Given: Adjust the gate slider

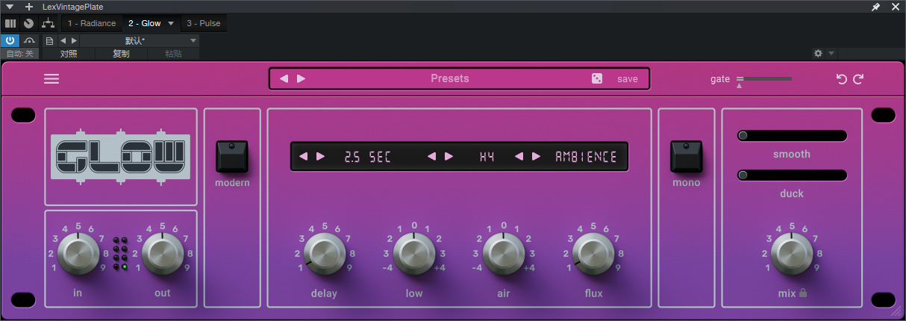Looking at the screenshot, I should pyautogui.click(x=764, y=78).
